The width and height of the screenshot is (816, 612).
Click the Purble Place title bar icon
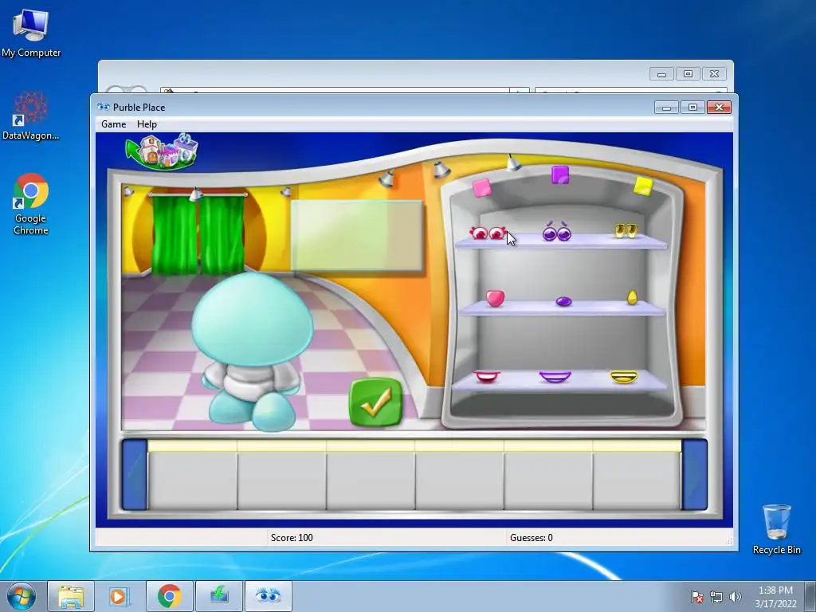pos(104,108)
